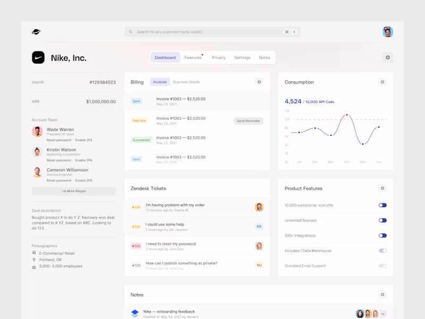
Task: Open ticket 'I need to reset my password'
Action: point(197,246)
